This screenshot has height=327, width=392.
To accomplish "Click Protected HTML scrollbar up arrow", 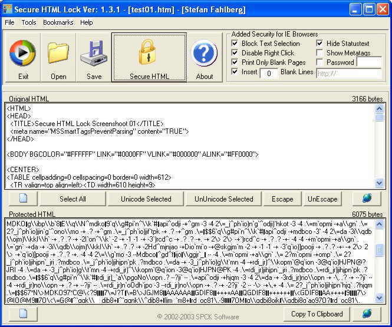I will coord(379,224).
